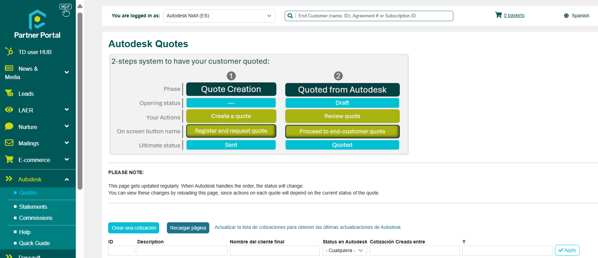Open the 0 baskets link
The image size is (598, 258).
tap(514, 15)
